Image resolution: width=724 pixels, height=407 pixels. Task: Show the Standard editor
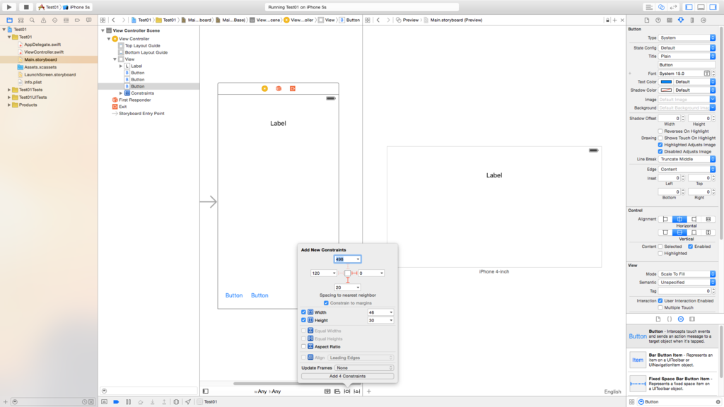(x=649, y=7)
